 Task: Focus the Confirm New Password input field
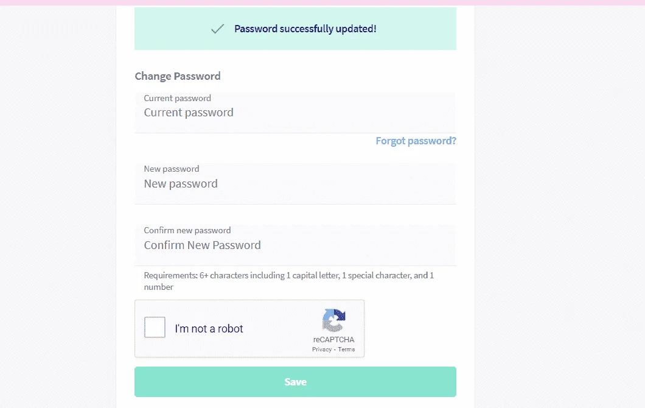(x=295, y=245)
